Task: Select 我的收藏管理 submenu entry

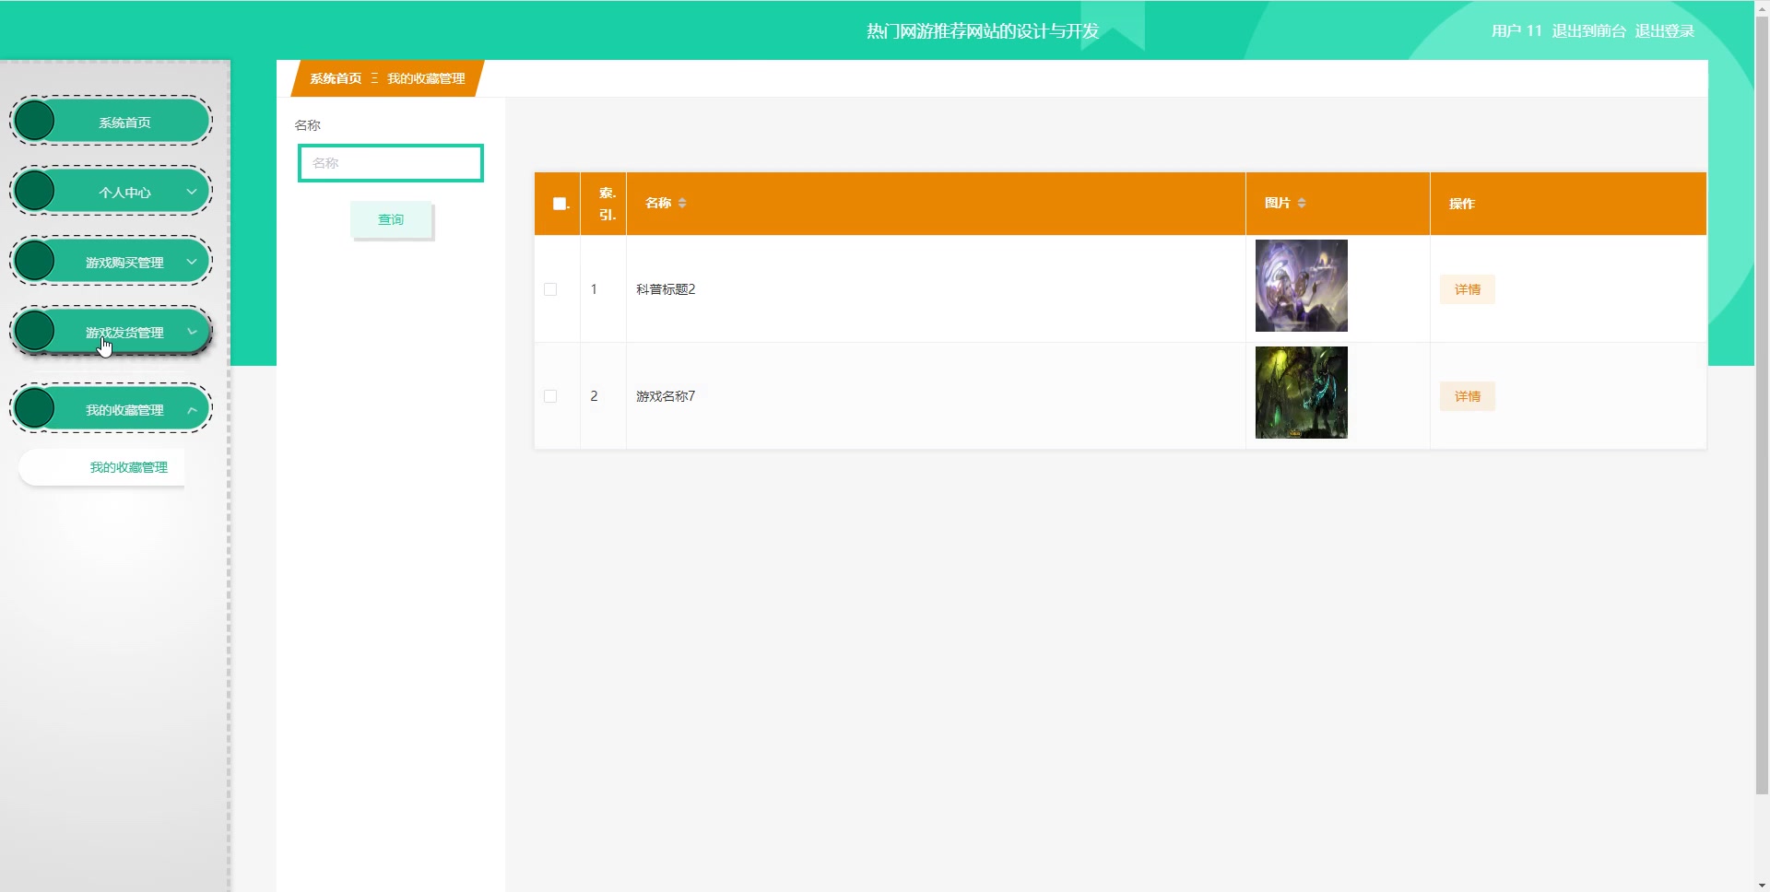Action: tap(128, 466)
